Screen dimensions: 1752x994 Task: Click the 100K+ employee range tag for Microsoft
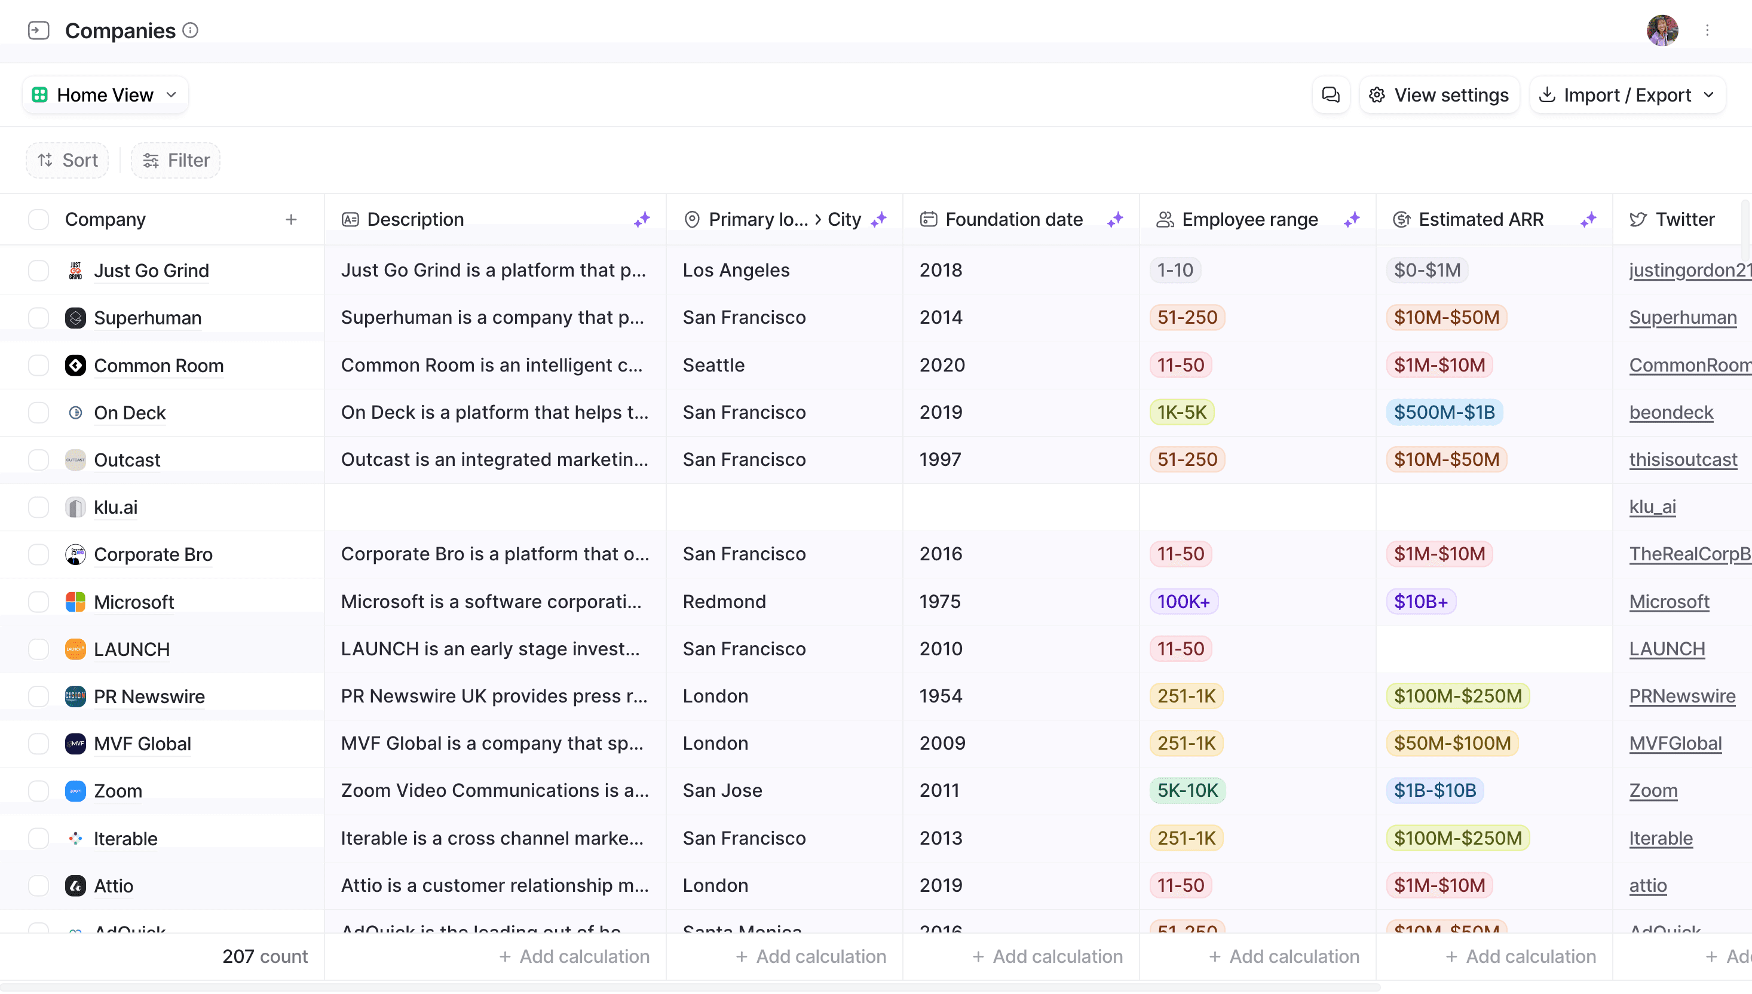click(1183, 602)
